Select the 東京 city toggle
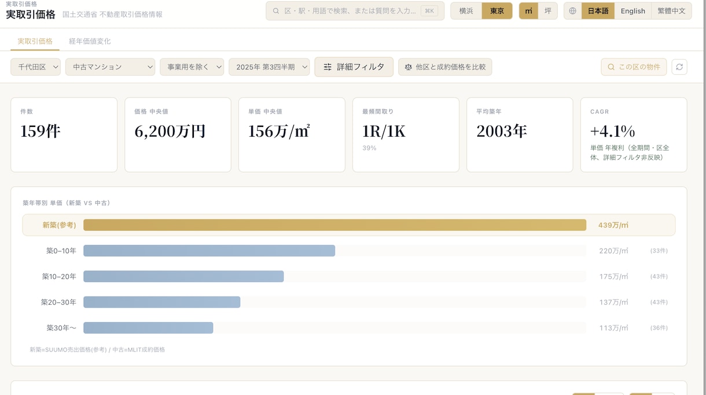The width and height of the screenshot is (706, 395). click(x=497, y=11)
